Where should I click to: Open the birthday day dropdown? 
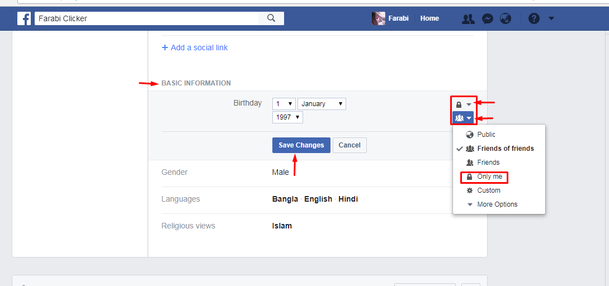point(284,104)
